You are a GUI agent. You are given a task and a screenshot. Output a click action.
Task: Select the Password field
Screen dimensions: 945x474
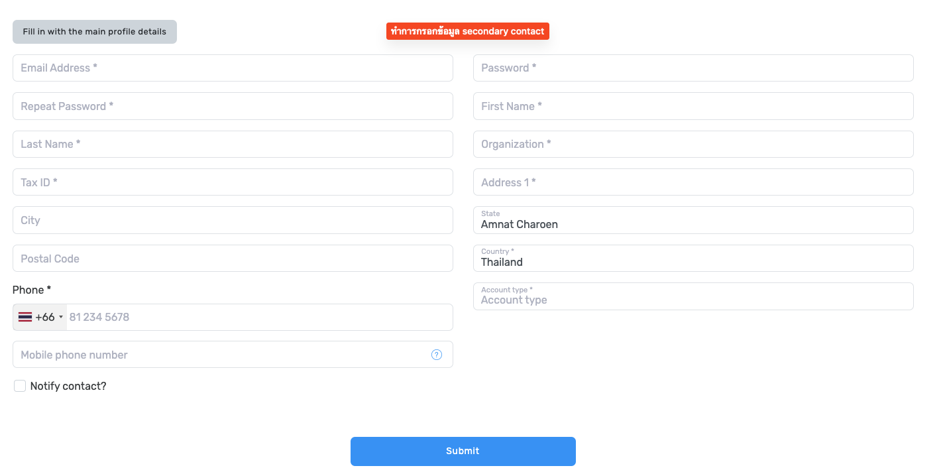pos(693,68)
